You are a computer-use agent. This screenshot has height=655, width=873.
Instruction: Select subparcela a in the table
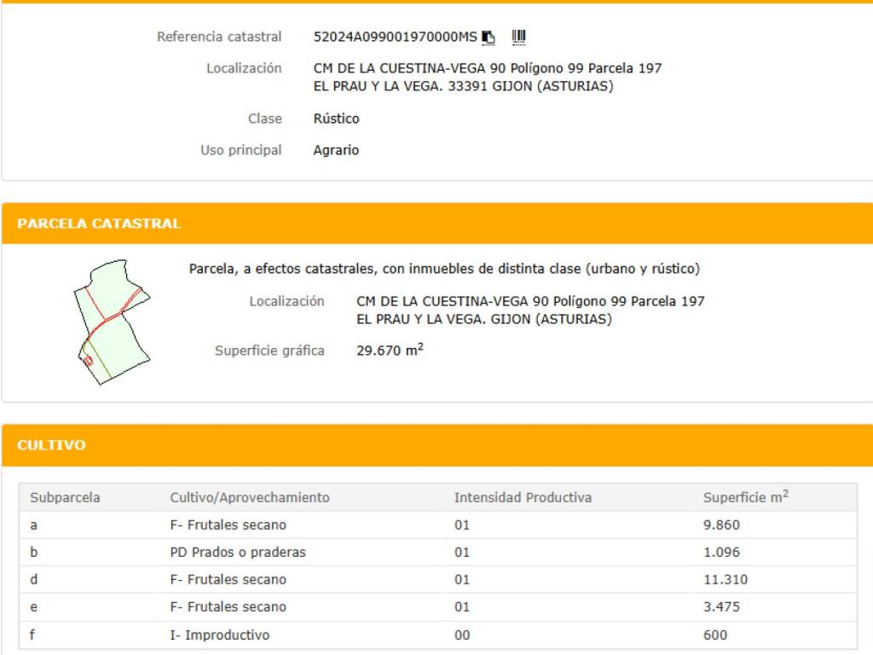(34, 525)
